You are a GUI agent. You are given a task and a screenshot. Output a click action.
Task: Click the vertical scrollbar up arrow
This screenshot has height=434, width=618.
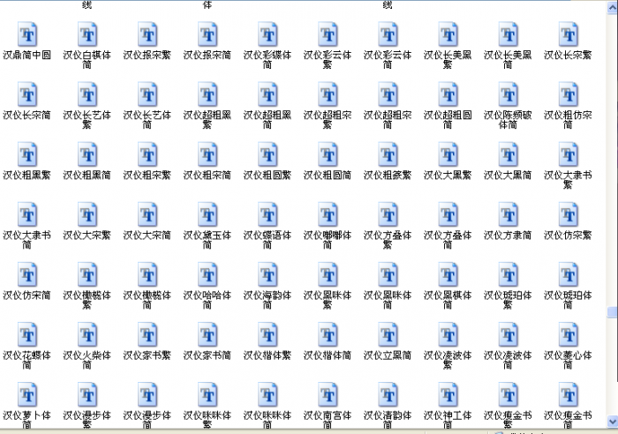click(x=613, y=8)
